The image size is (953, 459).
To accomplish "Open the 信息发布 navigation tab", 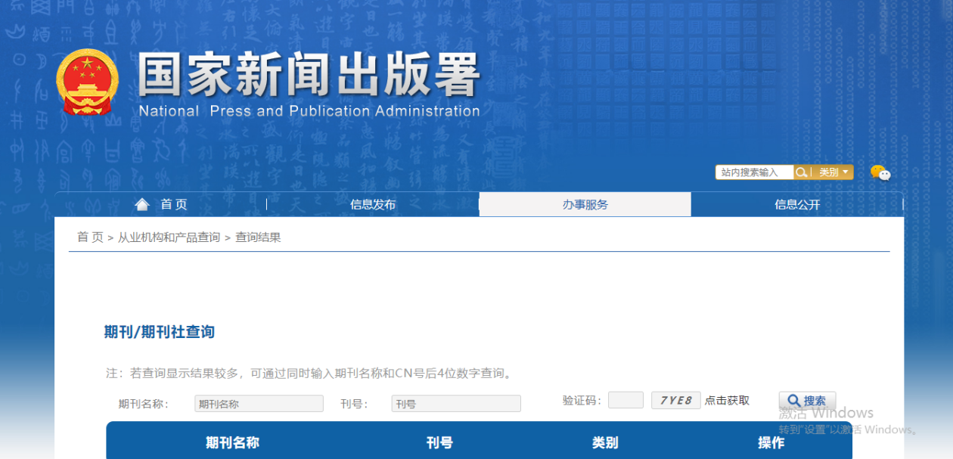I will tap(373, 204).
